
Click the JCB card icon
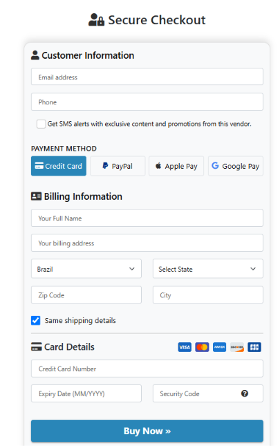point(254,347)
